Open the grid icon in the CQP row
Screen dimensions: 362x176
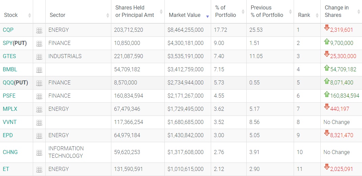coord(39,30)
